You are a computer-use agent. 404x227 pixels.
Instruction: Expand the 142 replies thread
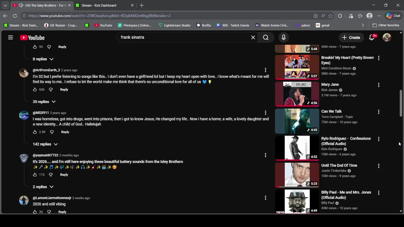45,144
